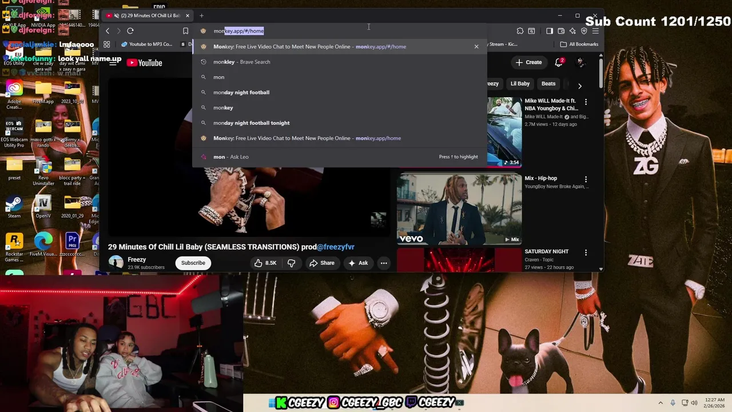The width and height of the screenshot is (732, 412).
Task: Click the YouTube logo
Action: tap(145, 63)
